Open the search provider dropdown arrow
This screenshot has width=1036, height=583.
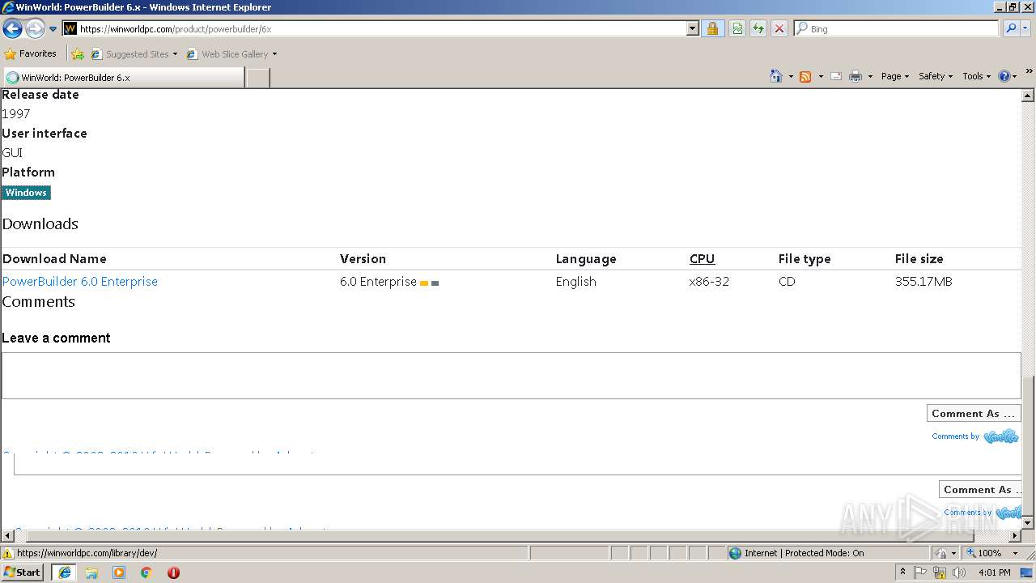pyautogui.click(x=1025, y=28)
